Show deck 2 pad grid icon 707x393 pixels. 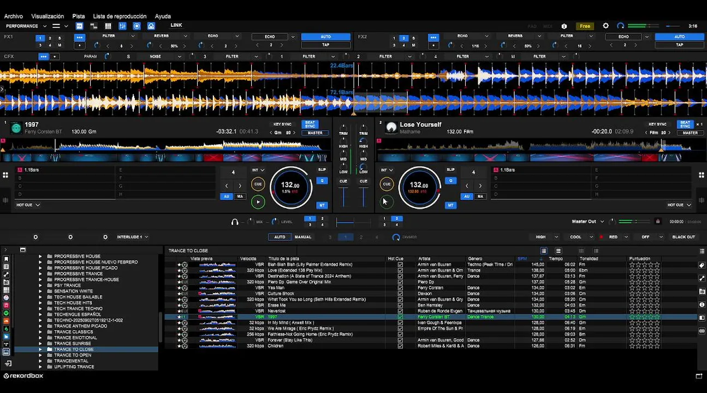pyautogui.click(x=702, y=175)
